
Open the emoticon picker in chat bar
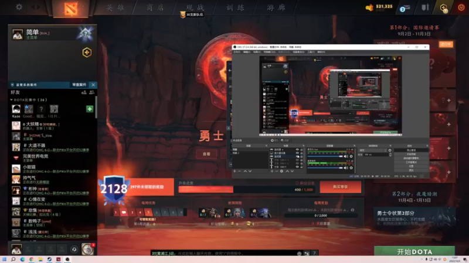pos(299,253)
